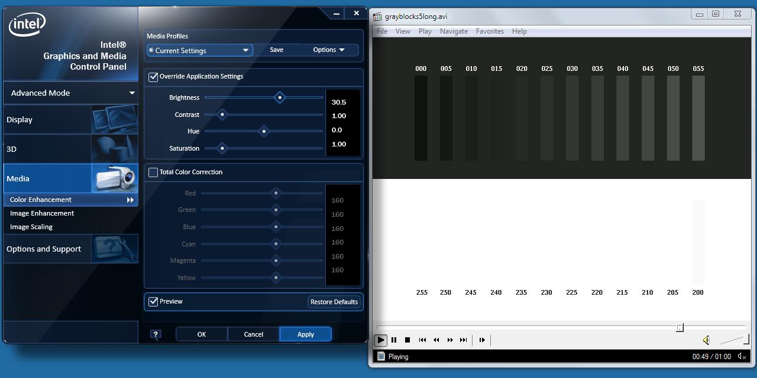The height and width of the screenshot is (378, 757).
Task: Click the audio status icon near time
Action: click(x=742, y=356)
